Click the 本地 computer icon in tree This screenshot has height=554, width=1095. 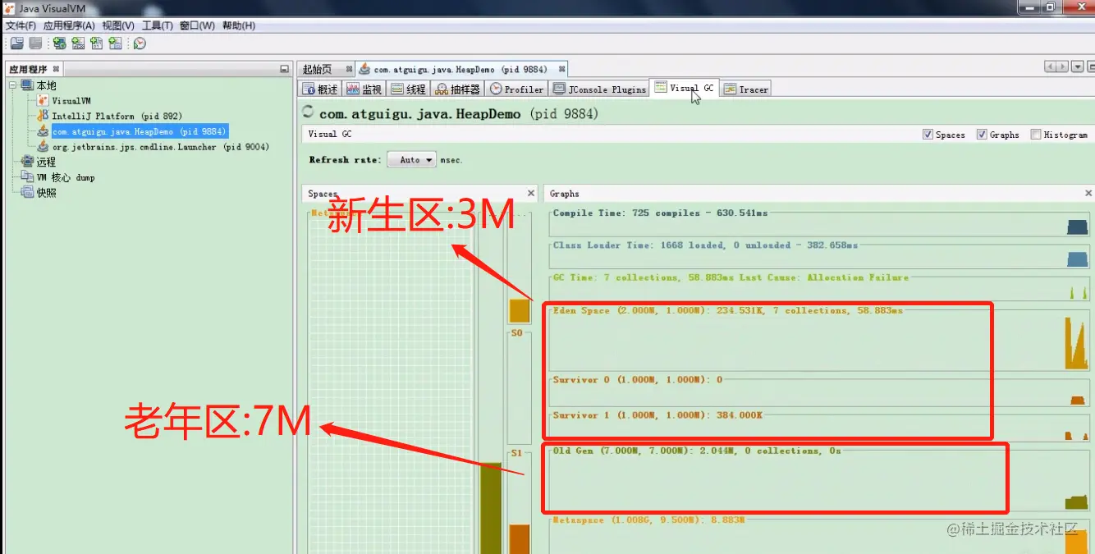27,85
